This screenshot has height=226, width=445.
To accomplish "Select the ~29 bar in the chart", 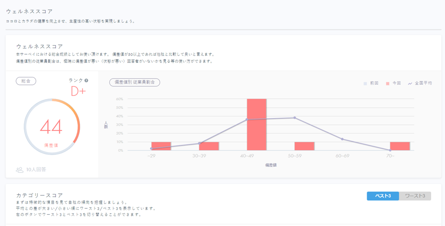I will pos(161,146).
